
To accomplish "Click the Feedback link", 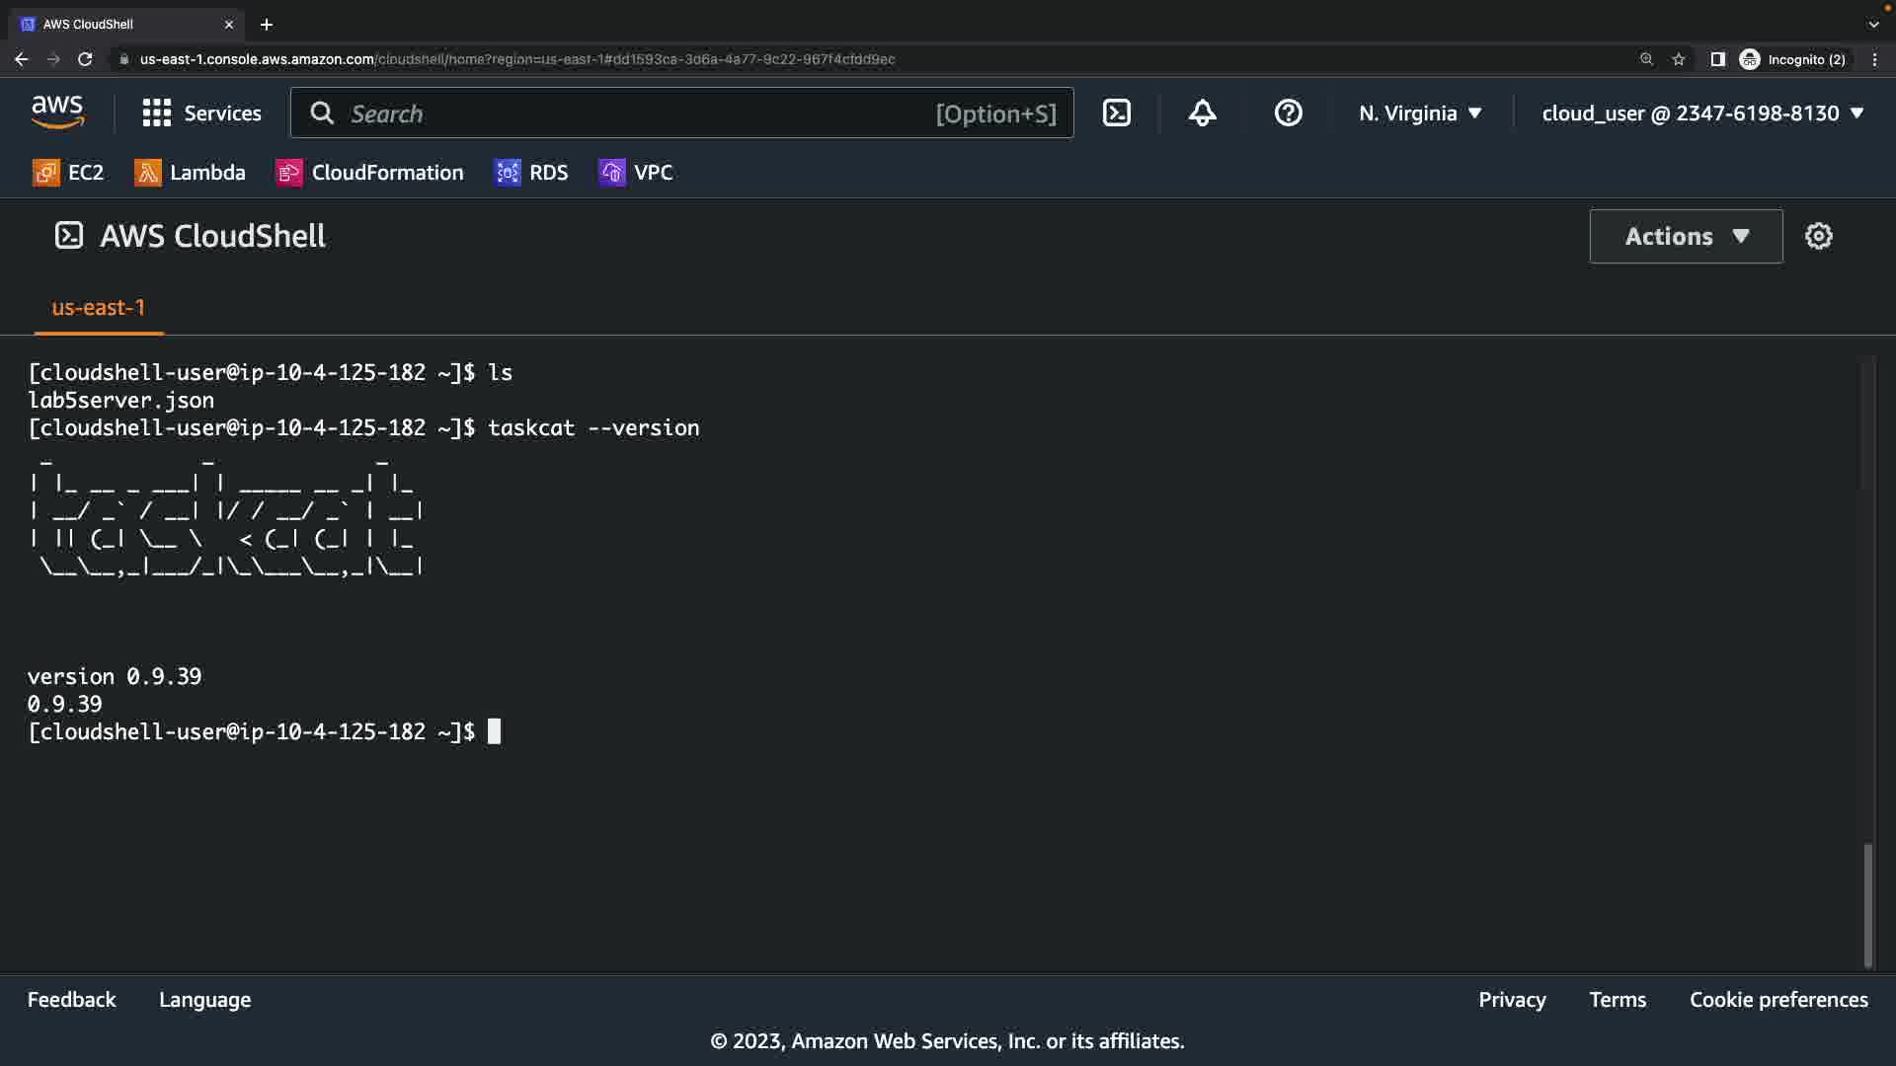I will 71,1000.
